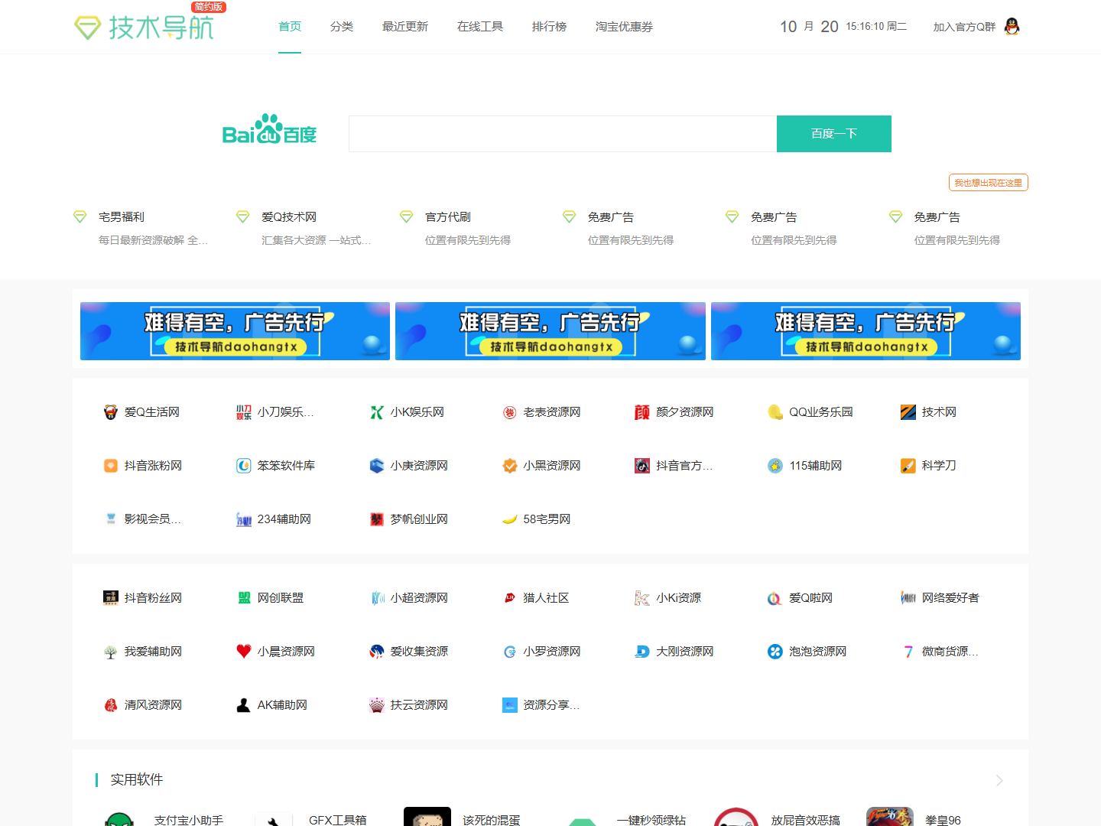Open 在线工具 menu item
Screen dimensions: 1101x826
click(x=480, y=27)
